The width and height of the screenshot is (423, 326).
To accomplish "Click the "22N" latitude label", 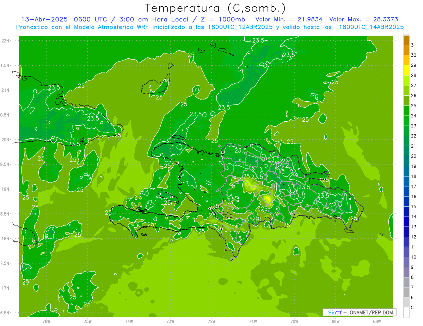I will point(5,41).
